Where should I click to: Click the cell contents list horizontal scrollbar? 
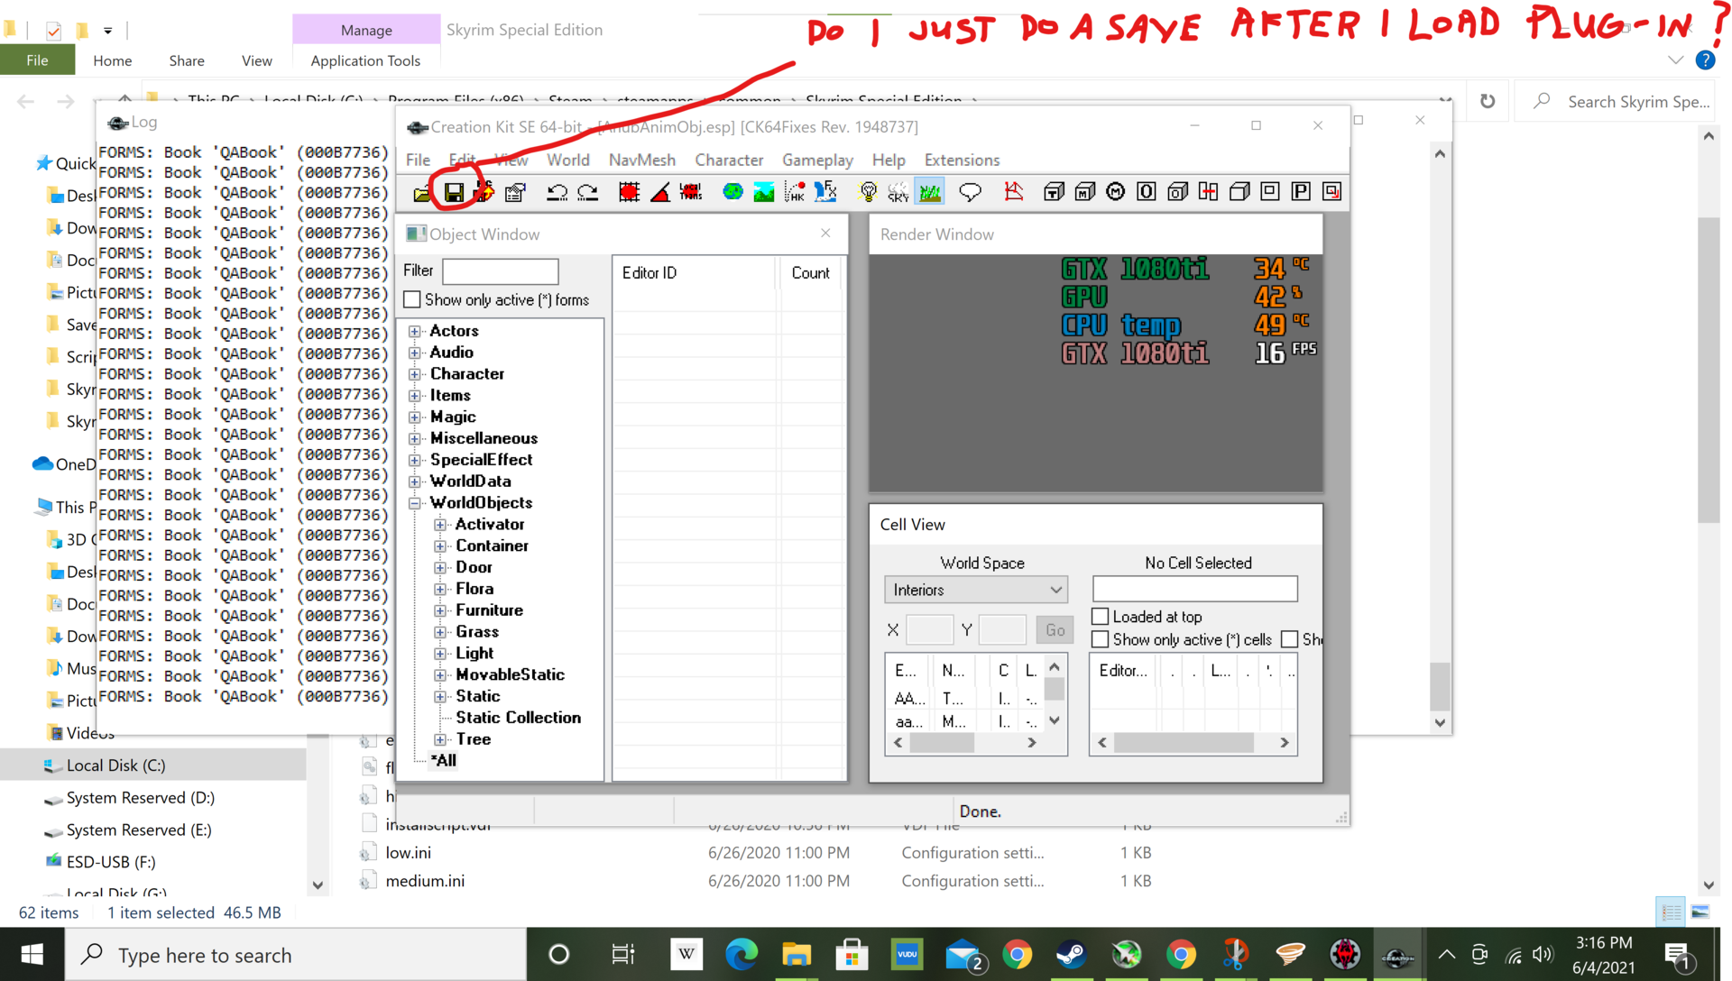(1193, 743)
